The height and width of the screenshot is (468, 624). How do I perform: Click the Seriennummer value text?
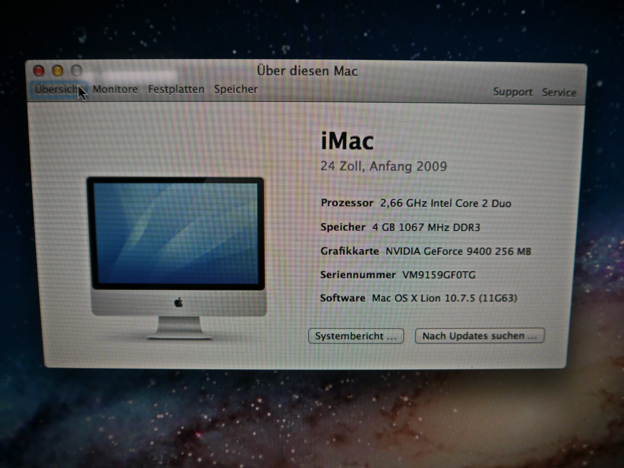pyautogui.click(x=439, y=275)
